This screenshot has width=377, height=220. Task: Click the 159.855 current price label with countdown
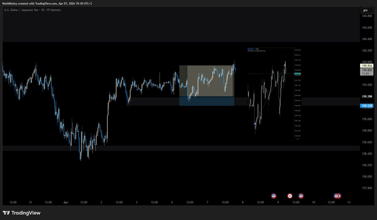point(367,72)
